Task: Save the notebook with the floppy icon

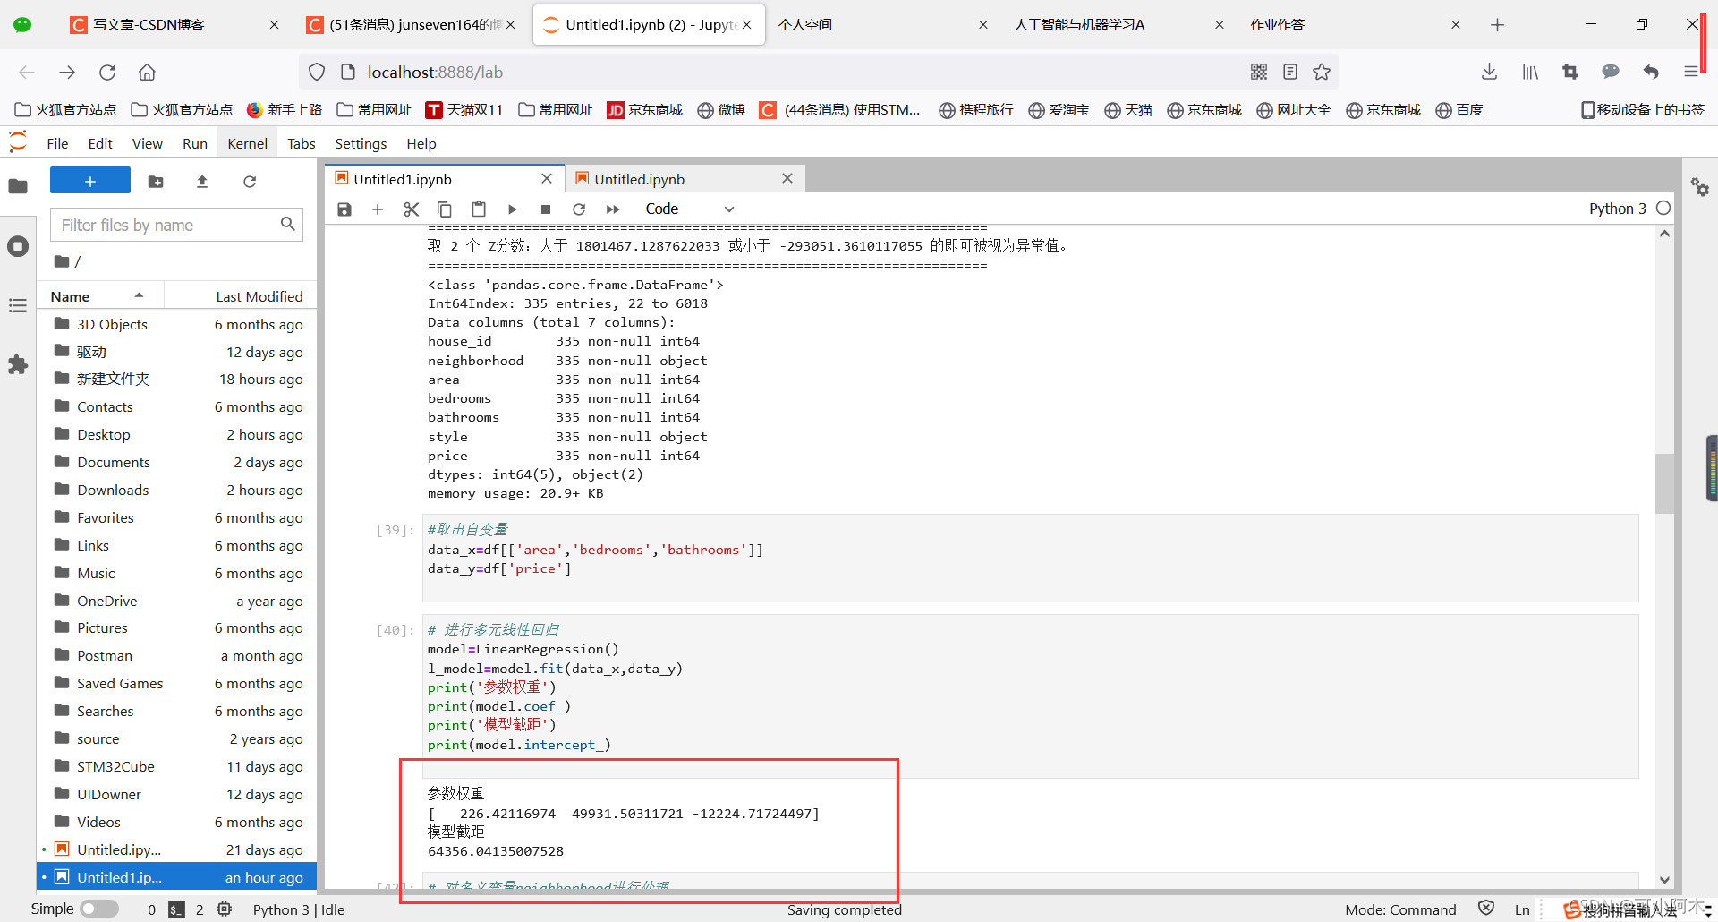Action: pyautogui.click(x=344, y=209)
